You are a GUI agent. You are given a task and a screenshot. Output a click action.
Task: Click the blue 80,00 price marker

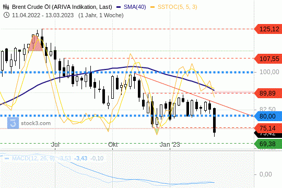[x=268, y=116]
